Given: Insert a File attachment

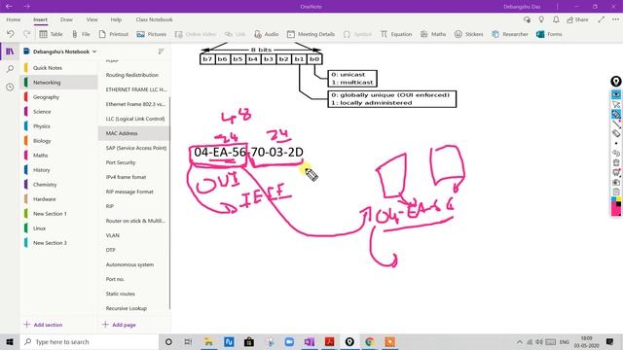Looking at the screenshot, I should (x=81, y=34).
